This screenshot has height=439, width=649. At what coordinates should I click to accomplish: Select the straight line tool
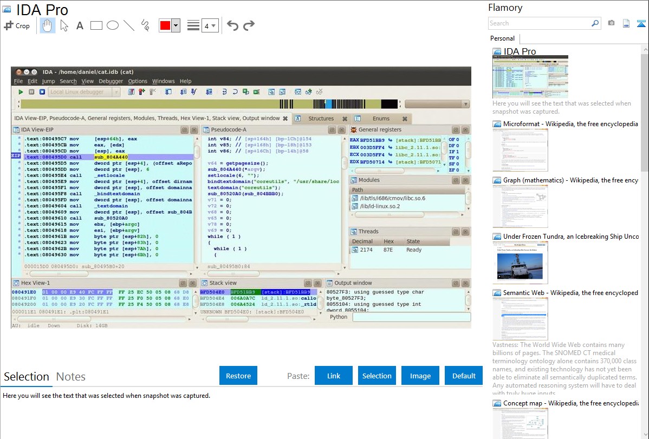click(x=129, y=25)
